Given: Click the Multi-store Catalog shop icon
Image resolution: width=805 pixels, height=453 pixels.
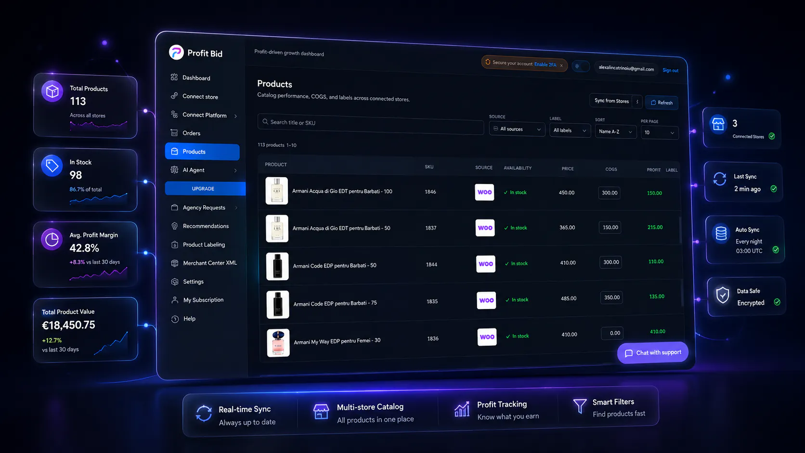Looking at the screenshot, I should click(321, 412).
